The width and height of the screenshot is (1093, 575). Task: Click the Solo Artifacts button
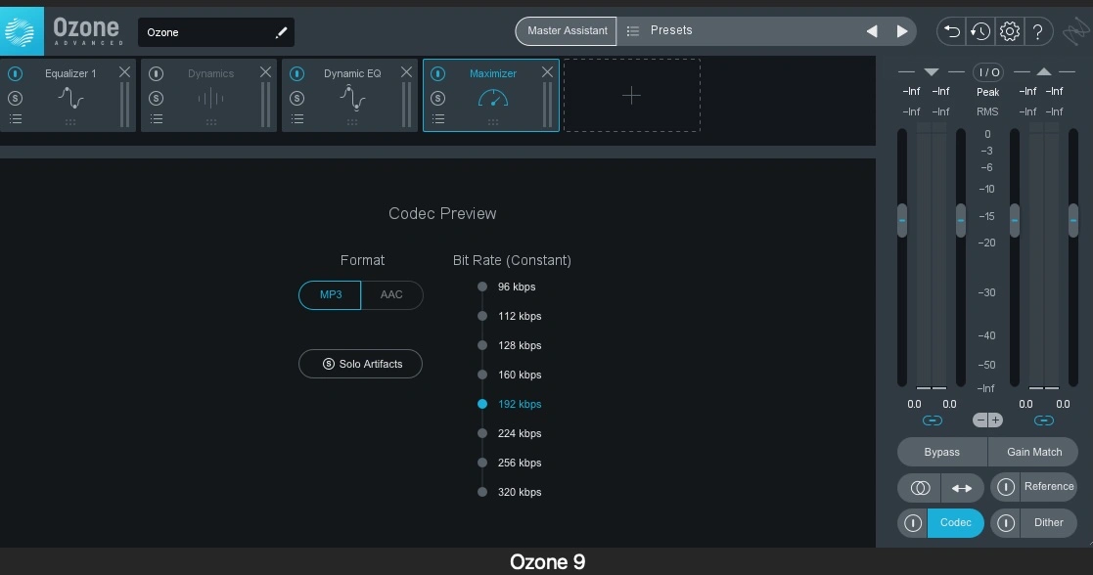click(360, 364)
